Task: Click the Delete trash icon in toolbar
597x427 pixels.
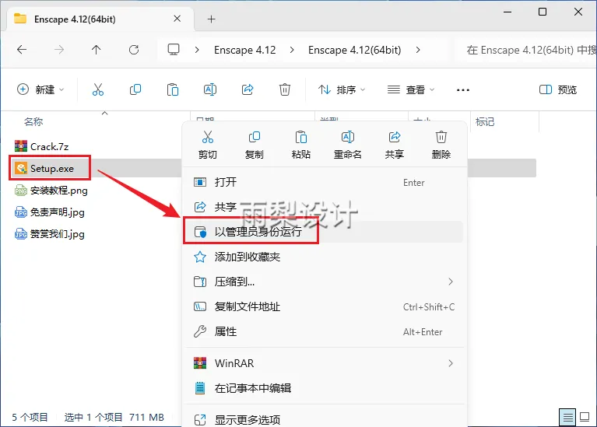Action: [x=285, y=89]
